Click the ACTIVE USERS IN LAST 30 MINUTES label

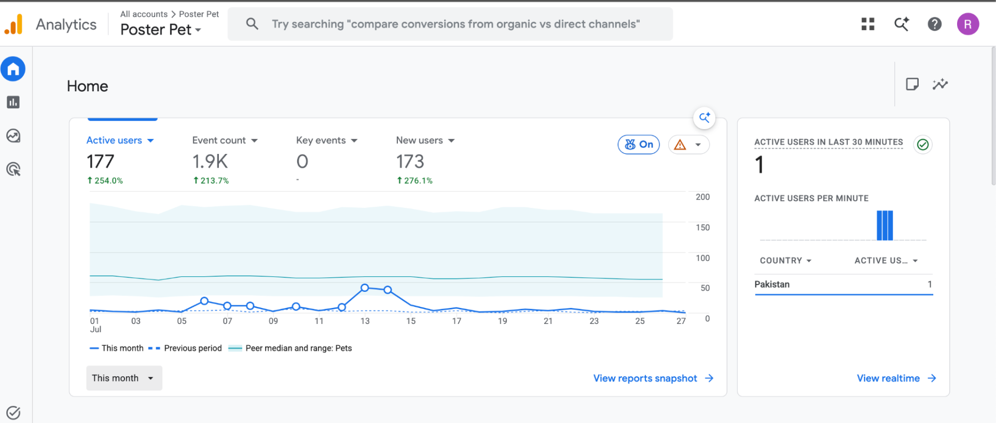[828, 142]
